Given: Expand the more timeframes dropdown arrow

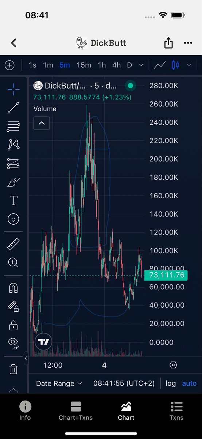Looking at the screenshot, I should pyautogui.click(x=141, y=65).
